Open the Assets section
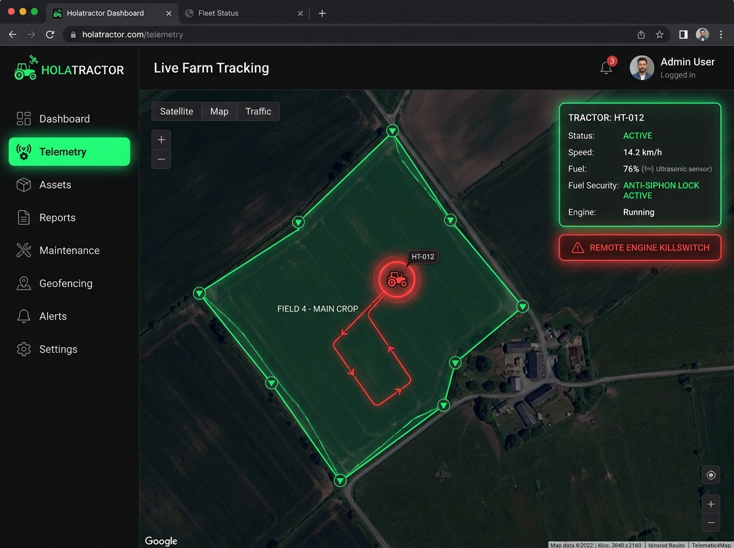The height and width of the screenshot is (548, 734). tap(69, 185)
